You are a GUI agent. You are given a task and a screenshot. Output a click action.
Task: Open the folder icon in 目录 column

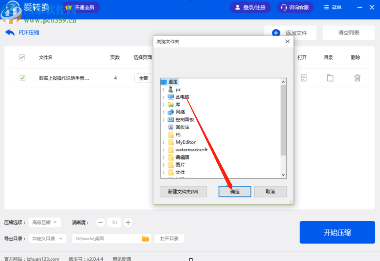[330, 78]
